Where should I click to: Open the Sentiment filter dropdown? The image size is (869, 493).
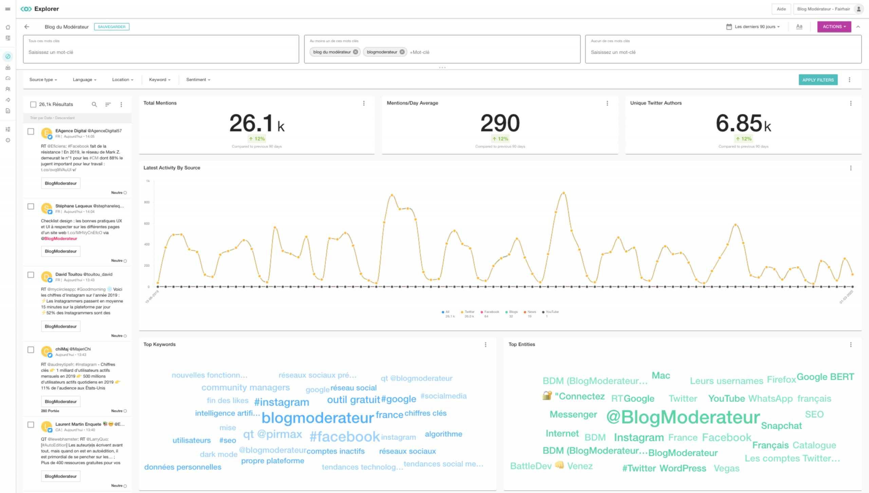(x=198, y=79)
